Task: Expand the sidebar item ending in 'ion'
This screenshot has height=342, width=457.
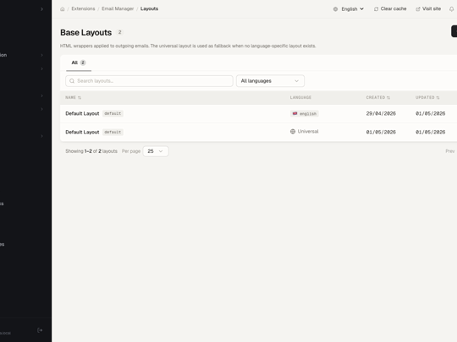Action: [22, 55]
